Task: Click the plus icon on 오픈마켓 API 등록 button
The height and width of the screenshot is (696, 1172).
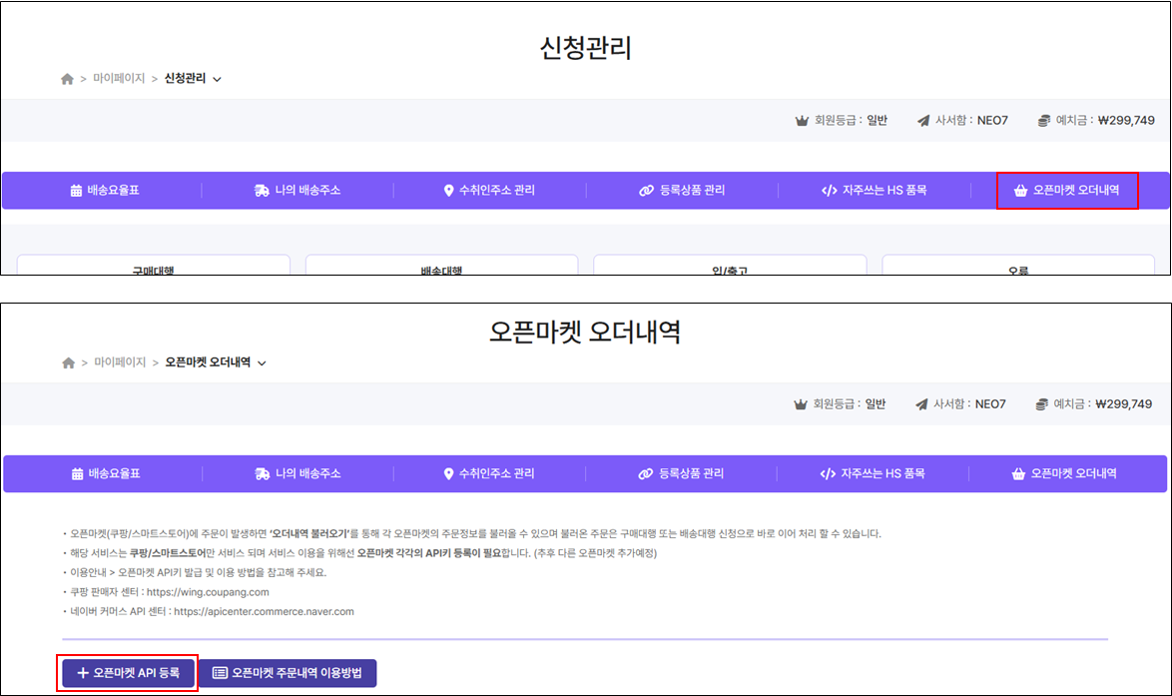Action: [83, 673]
